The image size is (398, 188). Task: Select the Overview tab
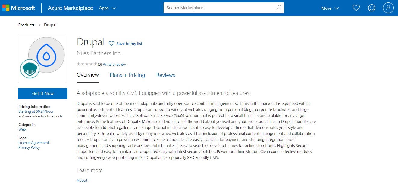tap(88, 75)
